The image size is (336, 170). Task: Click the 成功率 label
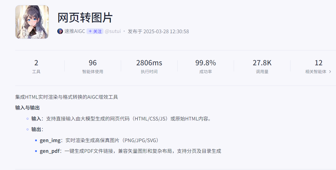point(205,72)
